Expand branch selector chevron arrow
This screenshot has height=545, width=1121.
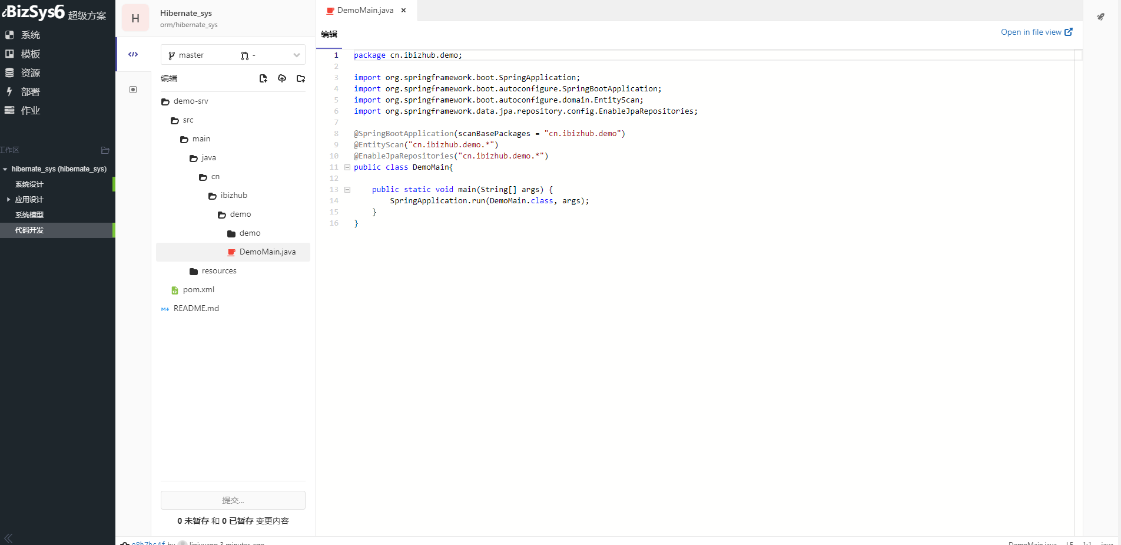297,55
